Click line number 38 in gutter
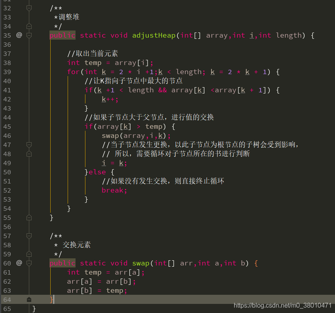Image resolution: width=335 pixels, height=313 pixels. pyautogui.click(x=7, y=63)
